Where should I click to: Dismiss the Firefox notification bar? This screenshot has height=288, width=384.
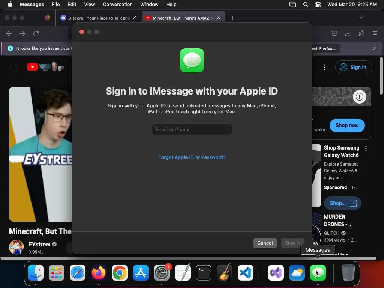coord(375,48)
